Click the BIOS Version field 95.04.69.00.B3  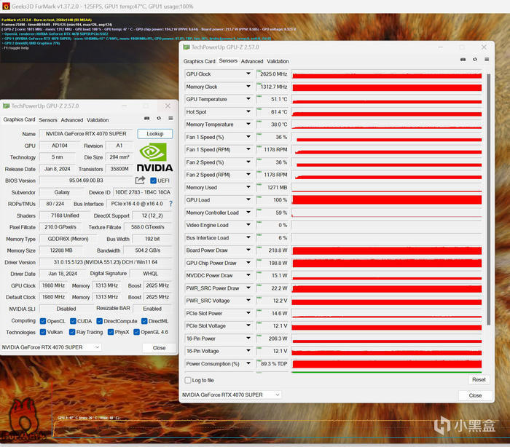pos(86,181)
